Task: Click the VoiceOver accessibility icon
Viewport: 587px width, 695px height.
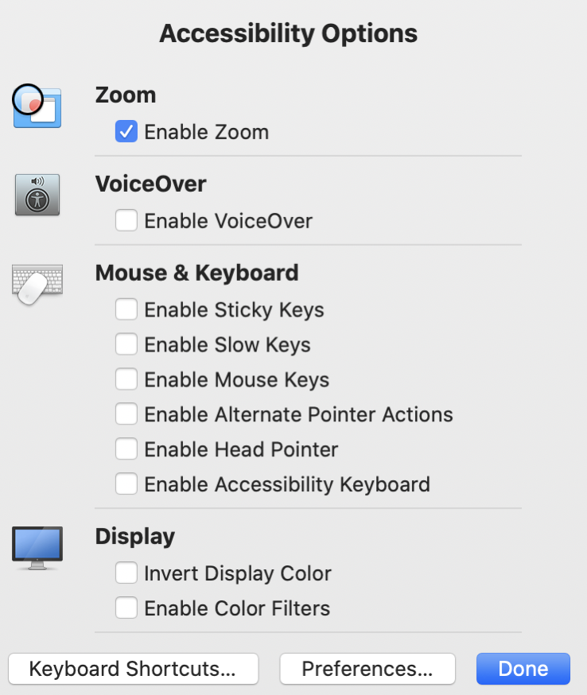Action: 37,195
